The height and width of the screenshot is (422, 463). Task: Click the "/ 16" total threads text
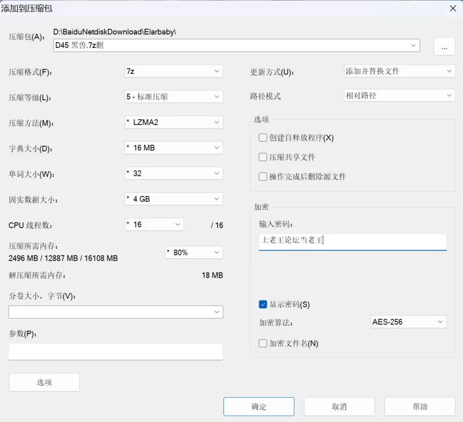(217, 225)
